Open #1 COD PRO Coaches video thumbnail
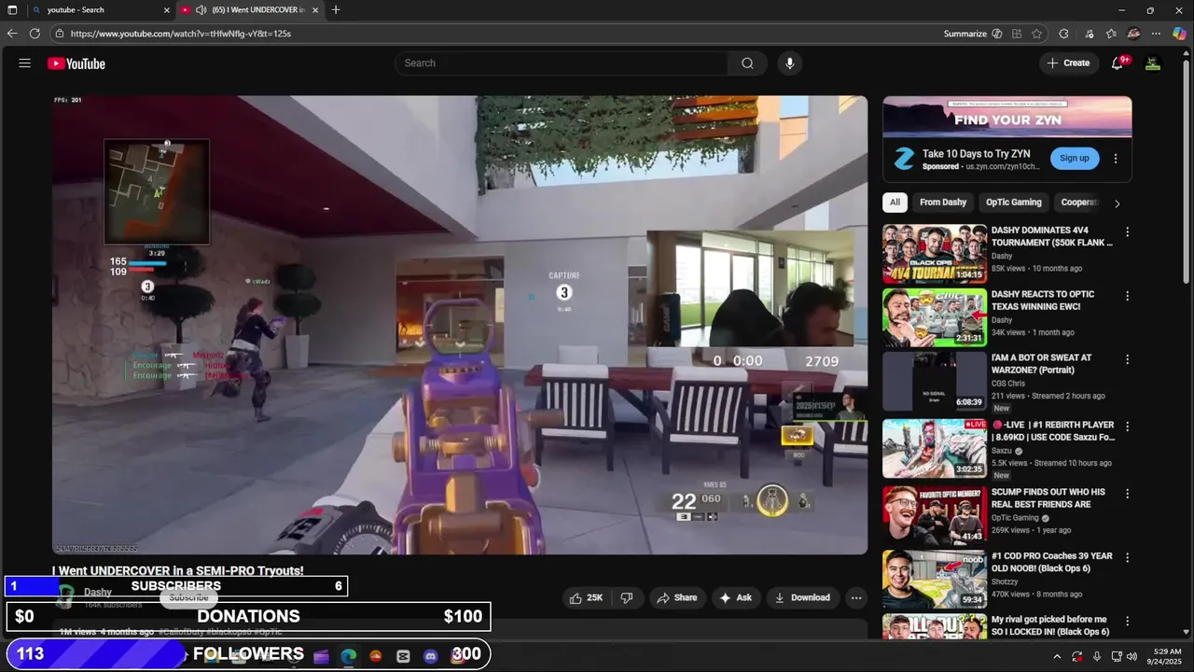 (x=935, y=580)
